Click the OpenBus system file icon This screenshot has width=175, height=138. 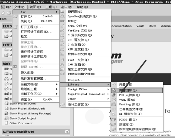click(x=62, y=16)
